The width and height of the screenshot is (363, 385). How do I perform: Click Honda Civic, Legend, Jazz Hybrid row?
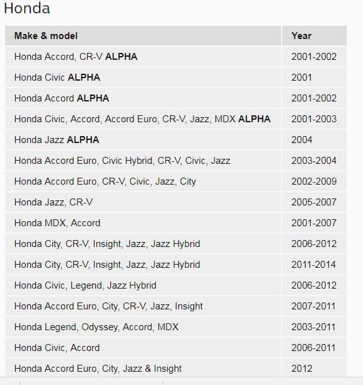coord(176,285)
